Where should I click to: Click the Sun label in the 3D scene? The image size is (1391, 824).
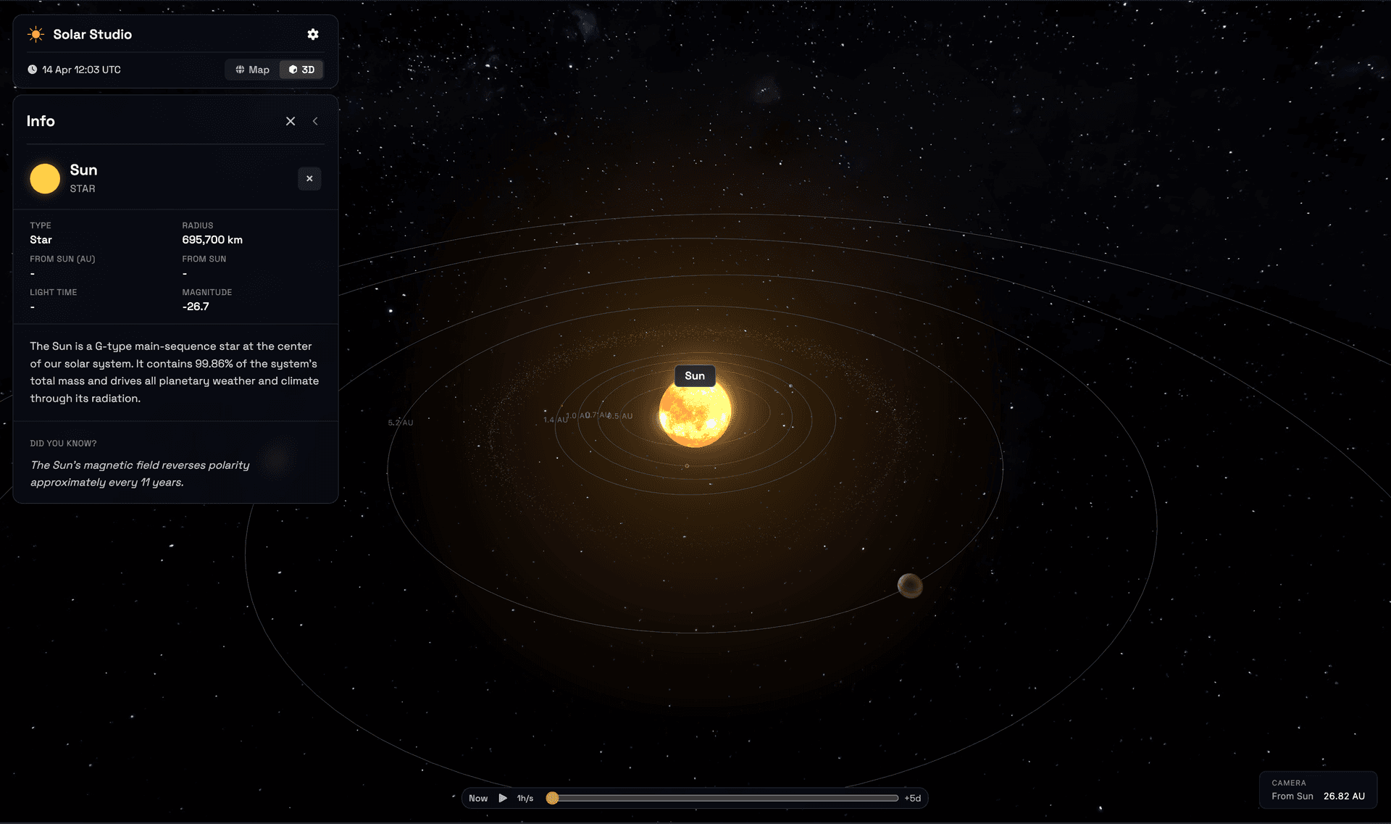point(695,375)
